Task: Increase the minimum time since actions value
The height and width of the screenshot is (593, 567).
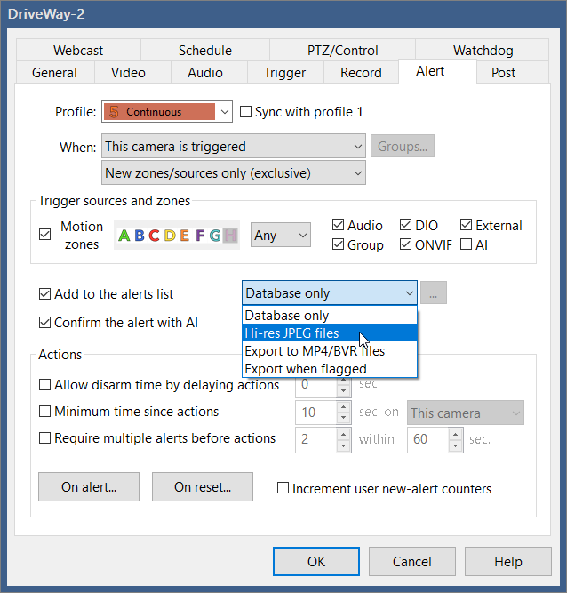Action: click(344, 408)
